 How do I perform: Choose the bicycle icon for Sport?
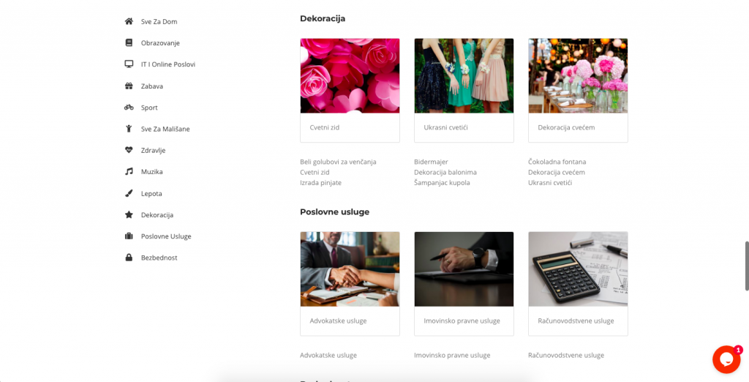point(129,108)
